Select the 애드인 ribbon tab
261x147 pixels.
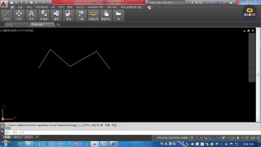click(x=80, y=7)
